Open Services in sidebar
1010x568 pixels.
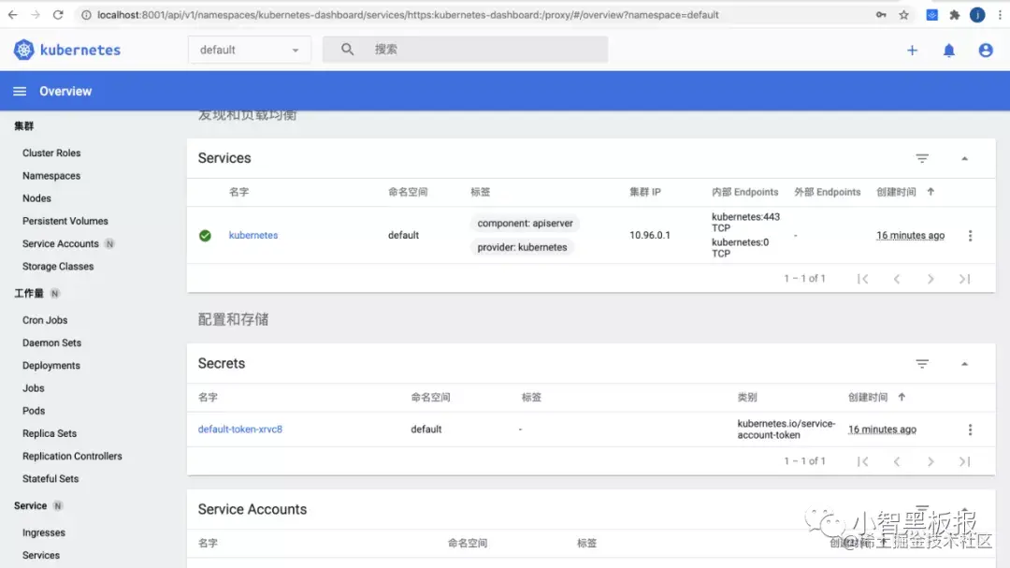tap(41, 555)
